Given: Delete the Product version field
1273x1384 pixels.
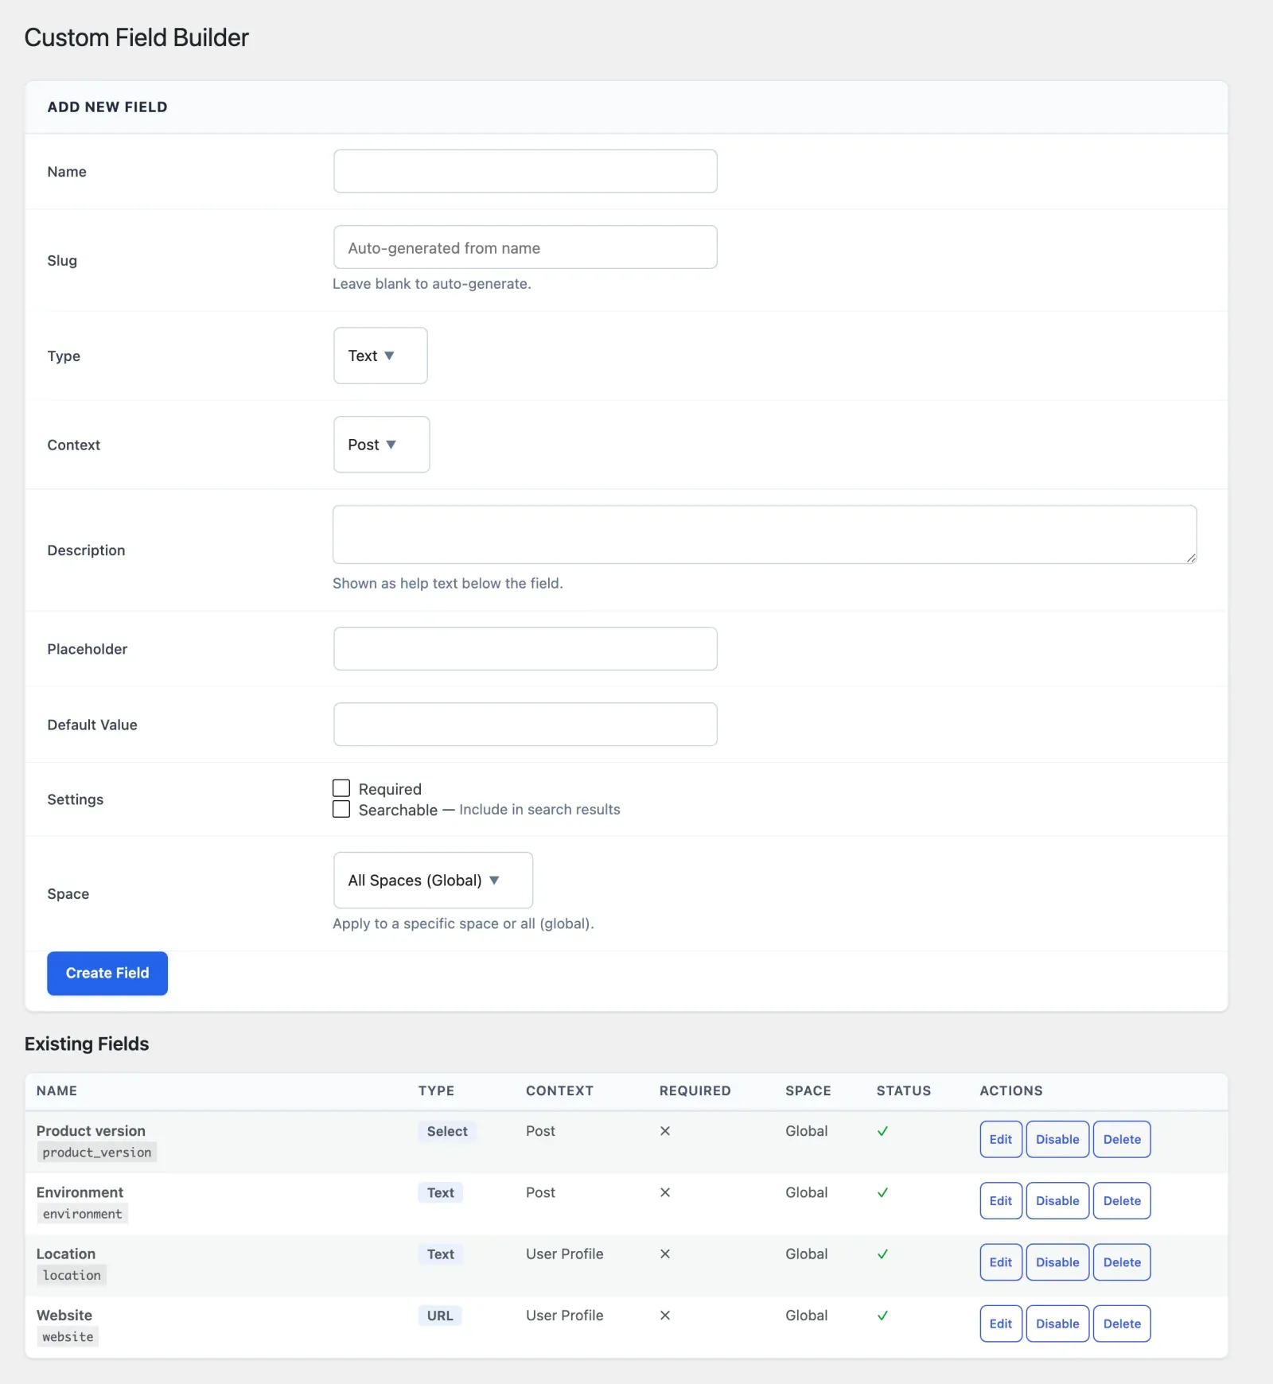Looking at the screenshot, I should click(1122, 1139).
